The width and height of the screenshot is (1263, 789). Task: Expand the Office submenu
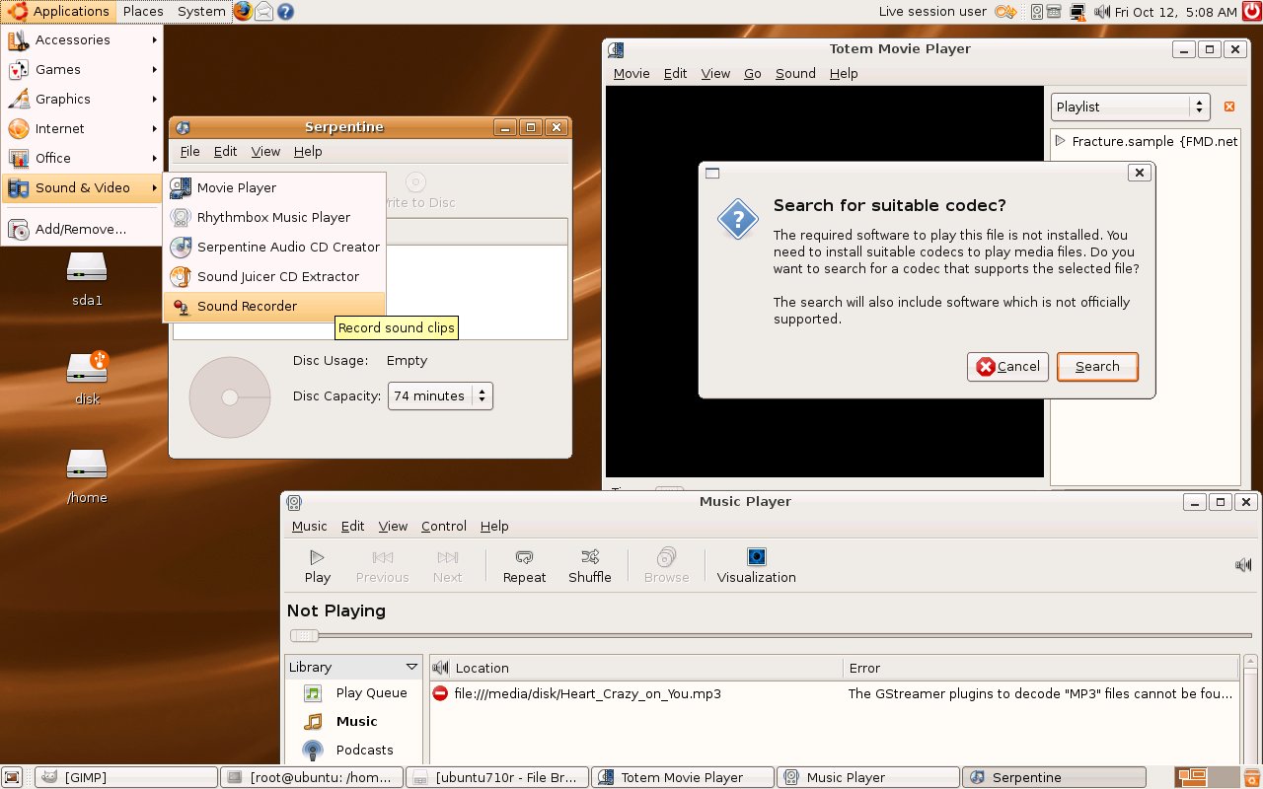[82, 158]
